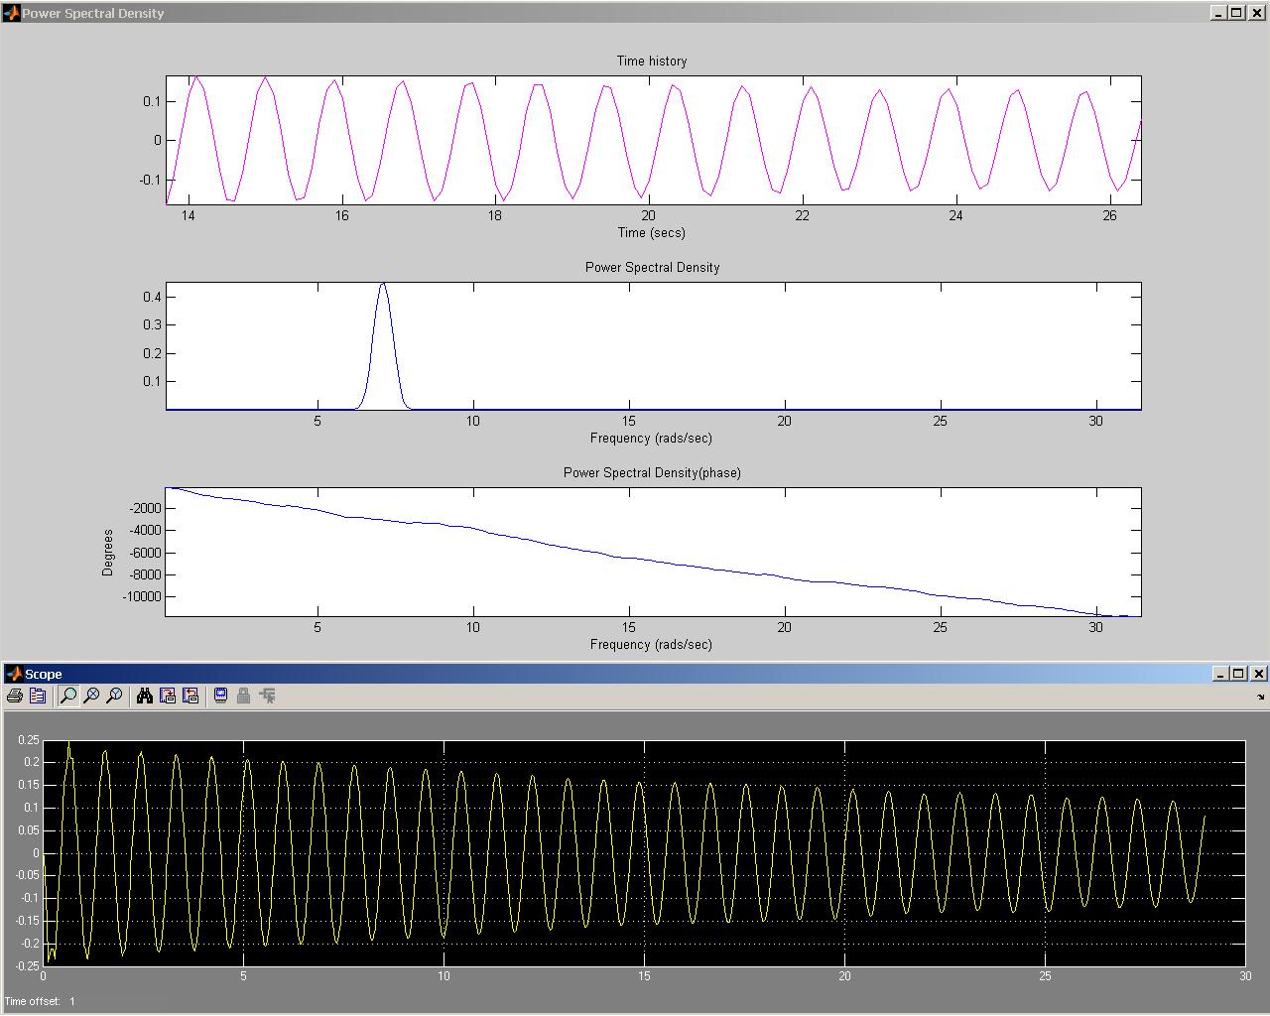The image size is (1270, 1016).
Task: Toggle the Zoom tool in Scope
Action: pyautogui.click(x=68, y=697)
